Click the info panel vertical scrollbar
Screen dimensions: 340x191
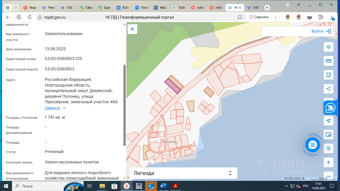(x=124, y=105)
